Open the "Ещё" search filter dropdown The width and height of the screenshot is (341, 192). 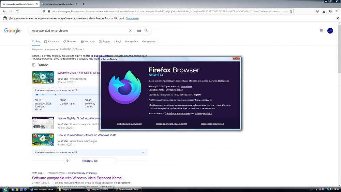(117, 42)
